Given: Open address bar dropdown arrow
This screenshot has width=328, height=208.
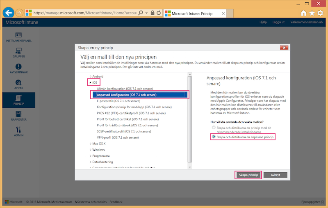Looking at the screenshot, I should click(x=146, y=13).
